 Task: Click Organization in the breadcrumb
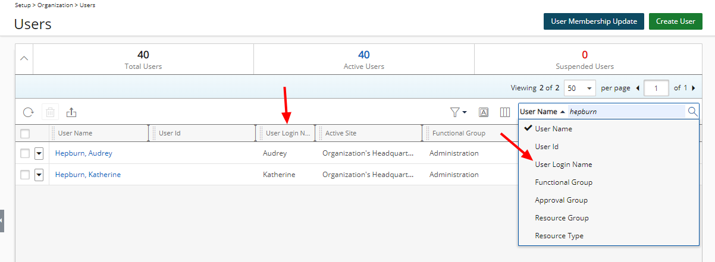pos(54,5)
